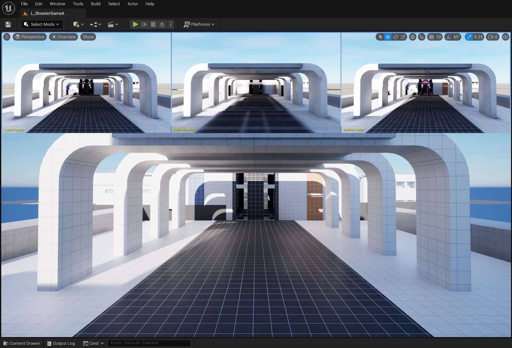Viewport: 512px width, 348px height.
Task: Select the Rotate tool
Action: [396, 37]
